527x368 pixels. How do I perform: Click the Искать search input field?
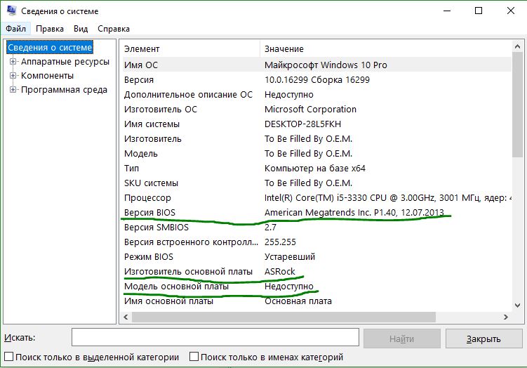pos(215,337)
